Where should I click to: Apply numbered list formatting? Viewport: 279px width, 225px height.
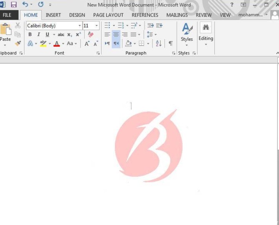121,25
